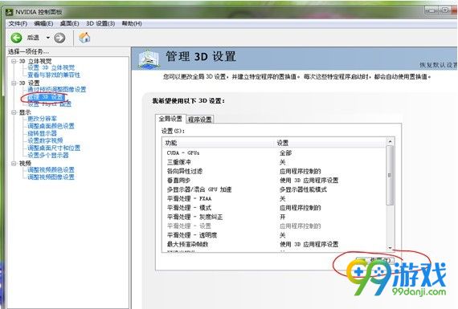Open 设置数字视频 task link
Screen dimensions: 458x309
(45, 140)
